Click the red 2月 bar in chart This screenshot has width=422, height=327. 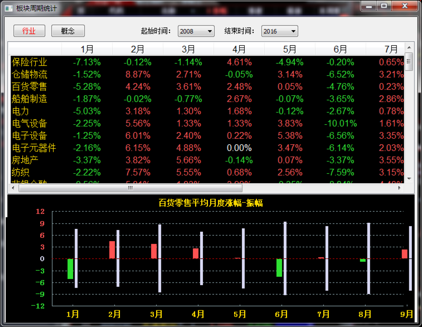pos(112,250)
